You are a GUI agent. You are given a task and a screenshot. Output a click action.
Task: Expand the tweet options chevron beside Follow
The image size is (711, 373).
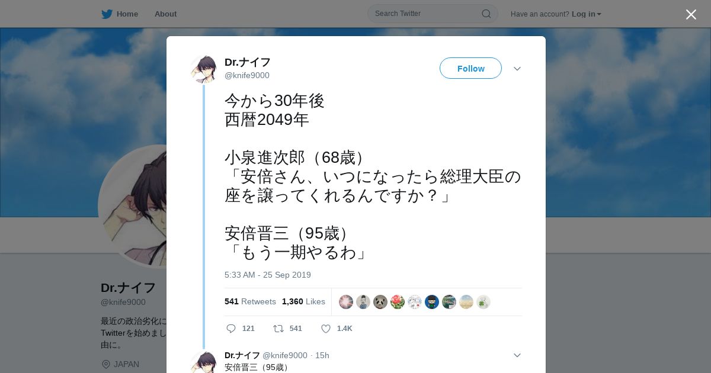coord(517,69)
